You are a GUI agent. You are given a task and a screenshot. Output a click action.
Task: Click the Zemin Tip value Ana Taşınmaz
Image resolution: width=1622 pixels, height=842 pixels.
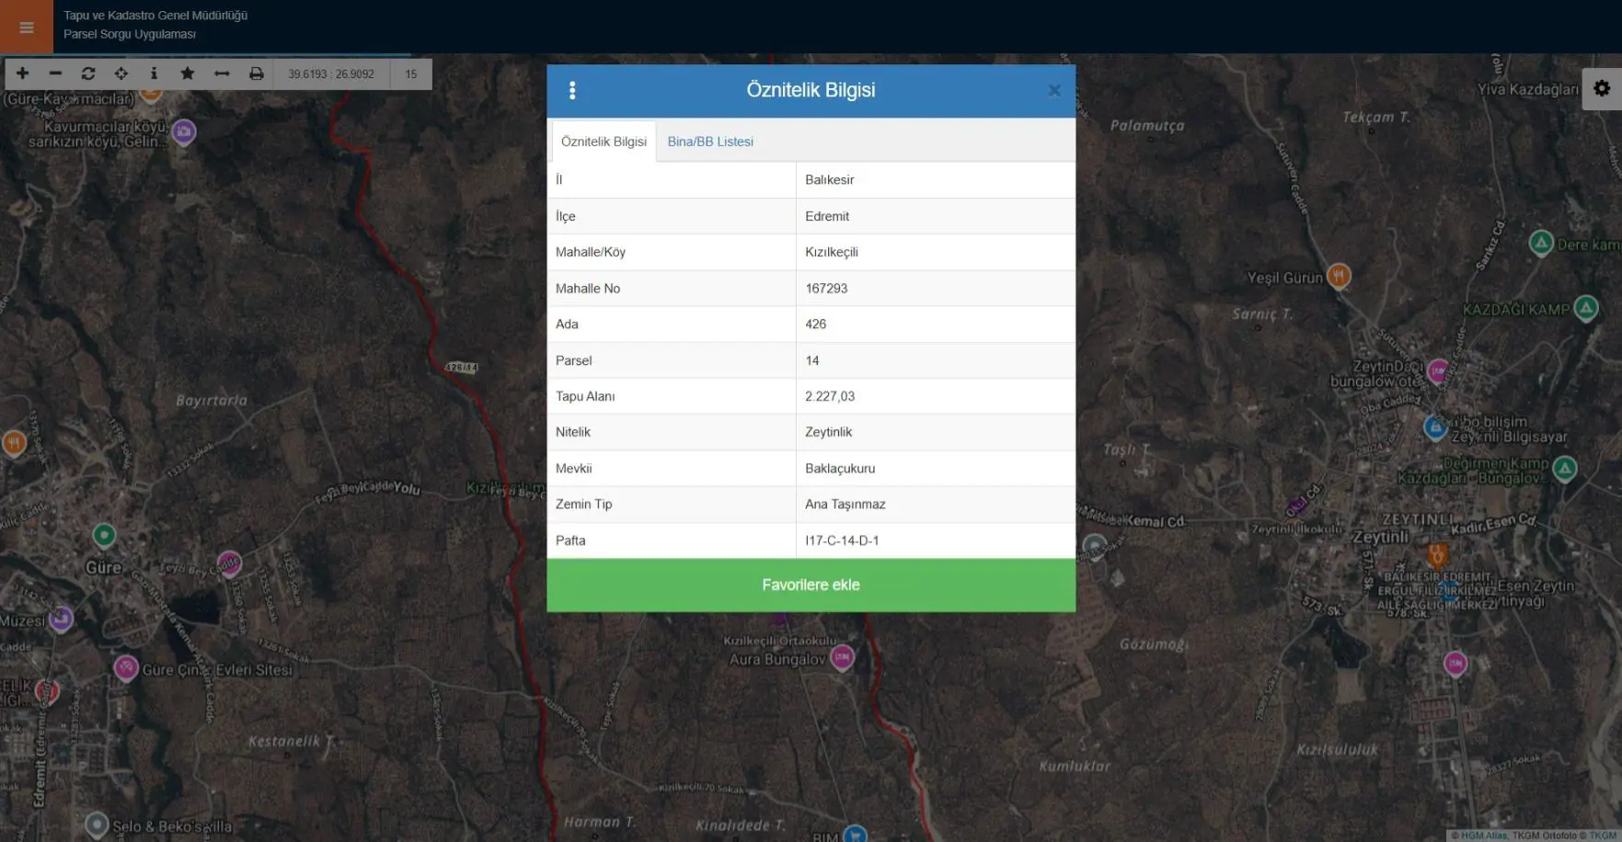click(936, 505)
